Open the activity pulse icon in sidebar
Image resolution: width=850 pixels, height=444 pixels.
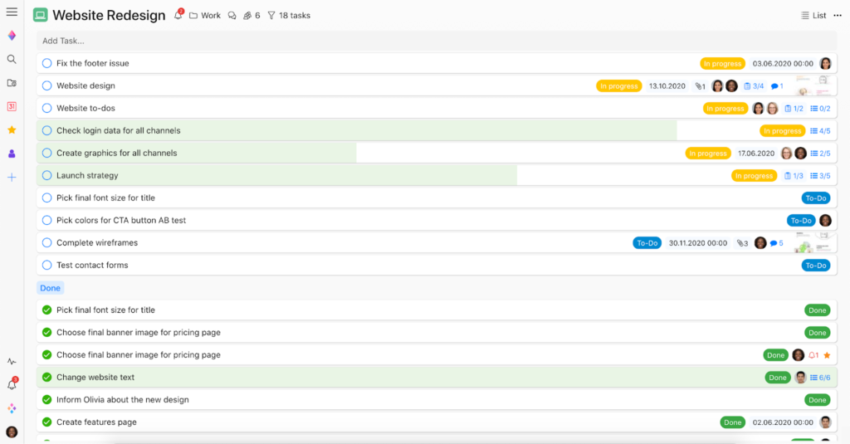[12, 362]
